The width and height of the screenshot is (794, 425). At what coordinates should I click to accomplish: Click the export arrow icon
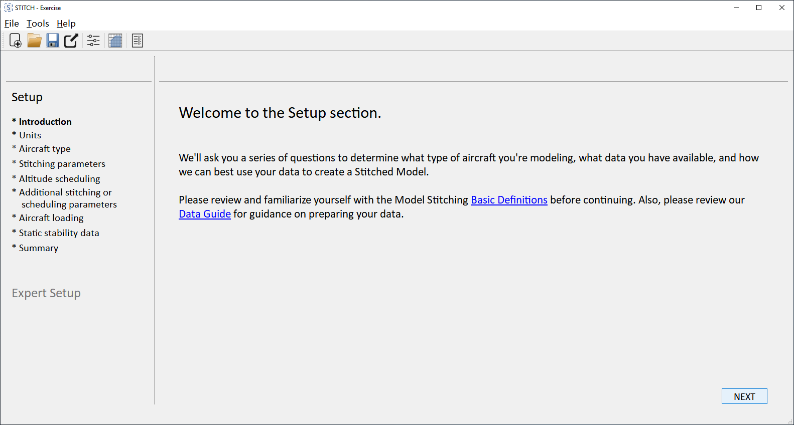click(71, 41)
